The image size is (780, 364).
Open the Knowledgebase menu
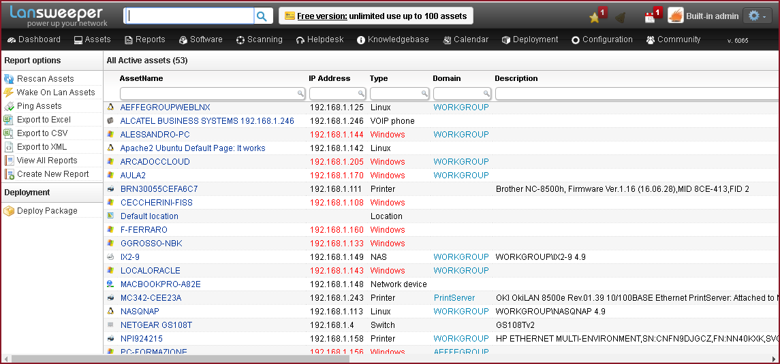393,39
